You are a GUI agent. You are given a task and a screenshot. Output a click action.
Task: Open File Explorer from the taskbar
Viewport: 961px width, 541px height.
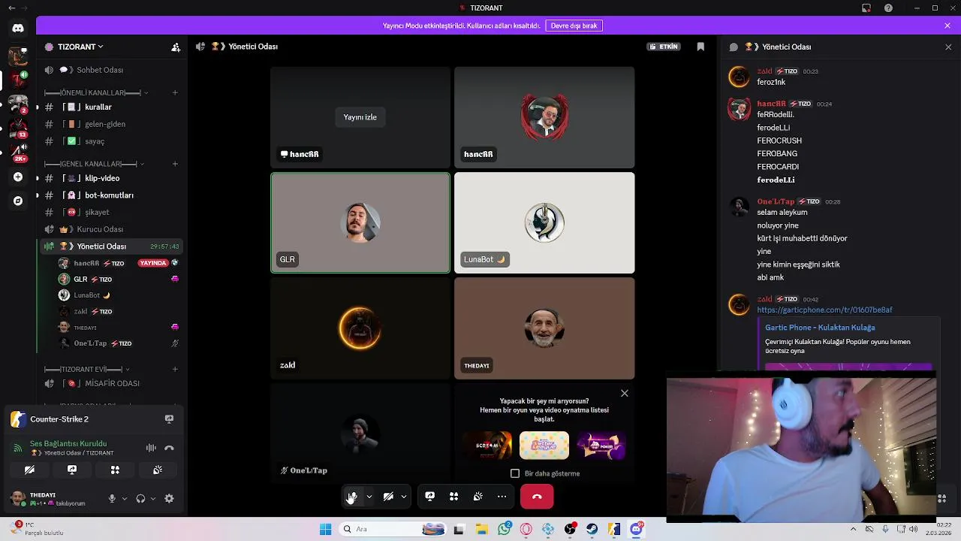(x=481, y=529)
